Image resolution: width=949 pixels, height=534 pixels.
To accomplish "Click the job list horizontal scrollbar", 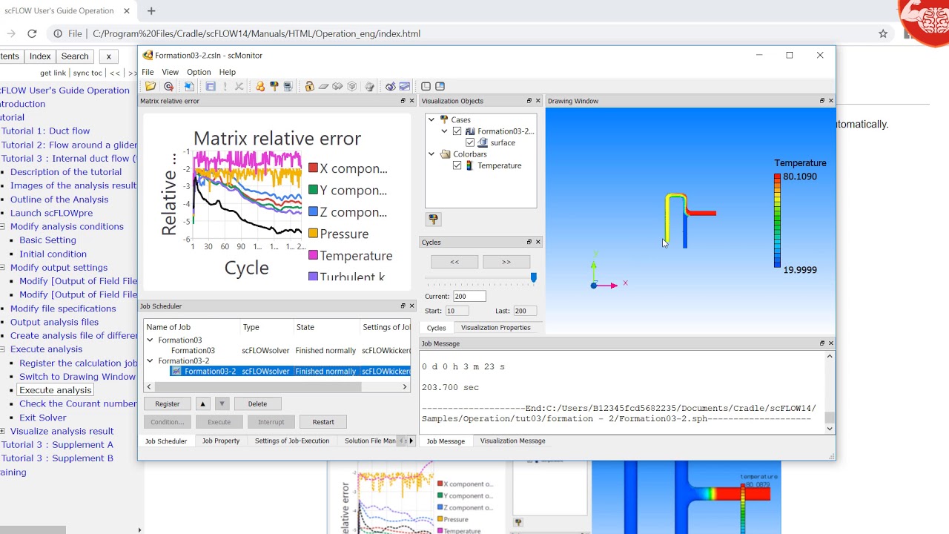I will pyautogui.click(x=258, y=386).
